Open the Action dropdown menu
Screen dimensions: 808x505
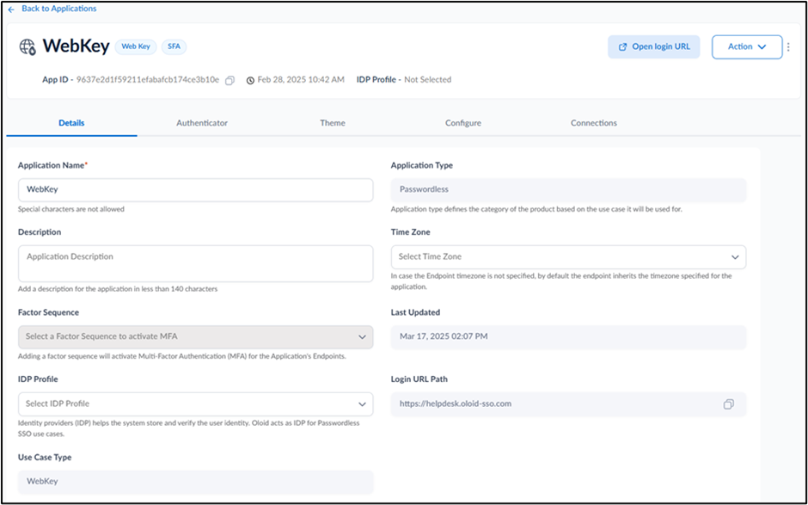point(747,47)
